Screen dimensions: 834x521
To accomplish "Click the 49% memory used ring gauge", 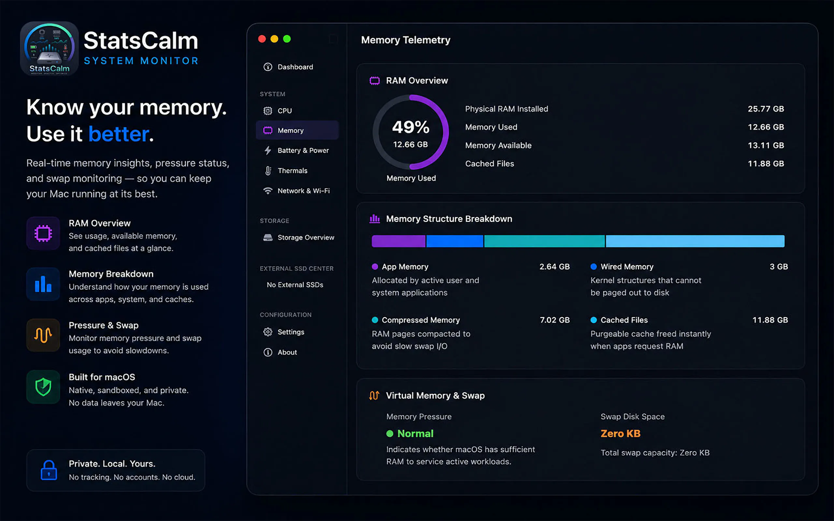I will (x=410, y=132).
